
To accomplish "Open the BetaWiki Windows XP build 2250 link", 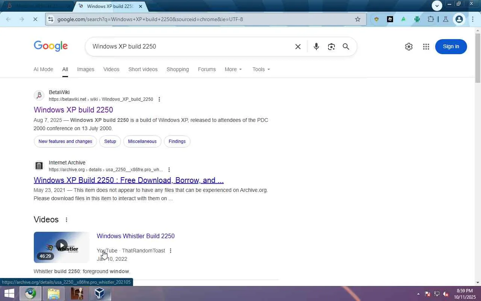I will 73,110.
